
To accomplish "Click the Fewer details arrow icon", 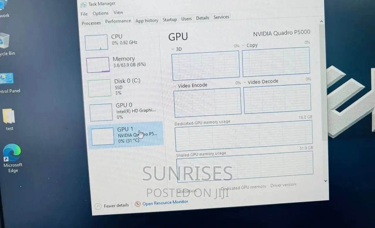I will pyautogui.click(x=98, y=206).
